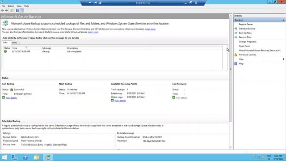The image size is (286, 161).
Task: Click About Microsoft Azure Recovery Services action
Action: pyautogui.click(x=260, y=51)
